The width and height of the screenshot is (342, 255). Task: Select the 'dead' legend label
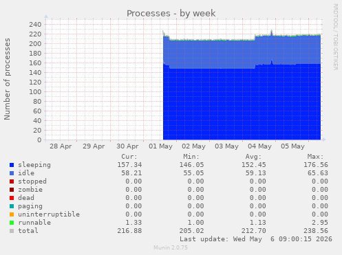26,198
